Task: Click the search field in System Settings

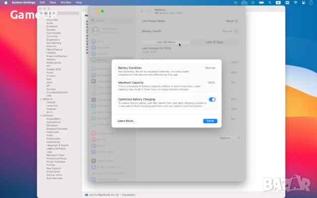Action: pyautogui.click(x=111, y=20)
